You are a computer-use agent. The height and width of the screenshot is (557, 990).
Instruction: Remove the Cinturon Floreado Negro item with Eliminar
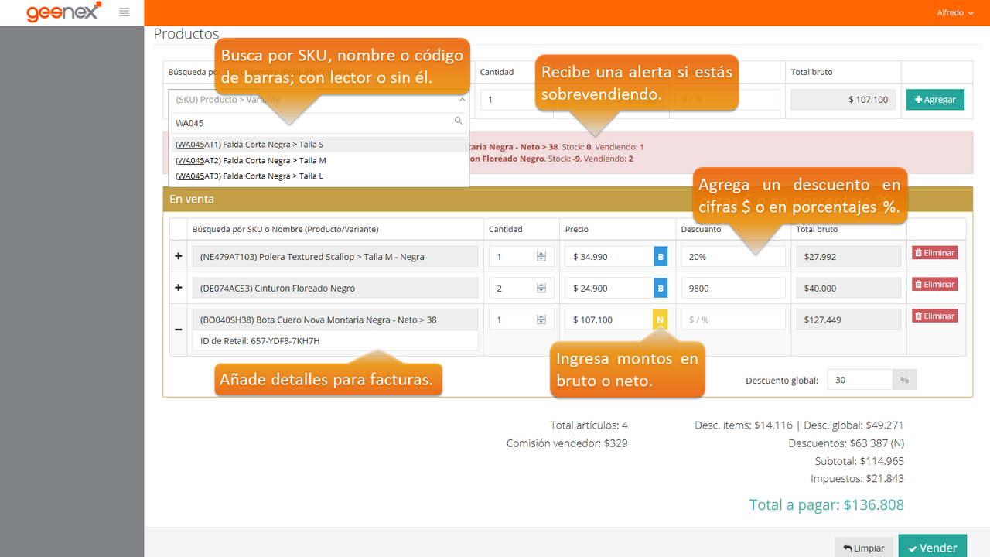point(934,284)
